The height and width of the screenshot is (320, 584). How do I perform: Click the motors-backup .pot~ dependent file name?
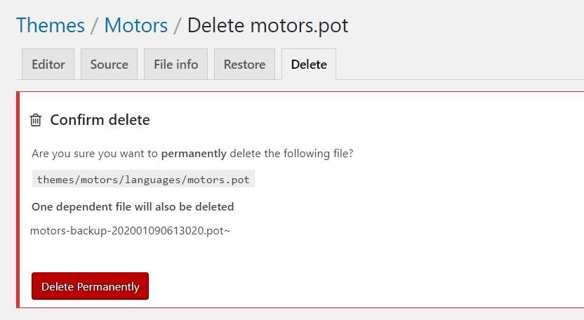click(130, 230)
